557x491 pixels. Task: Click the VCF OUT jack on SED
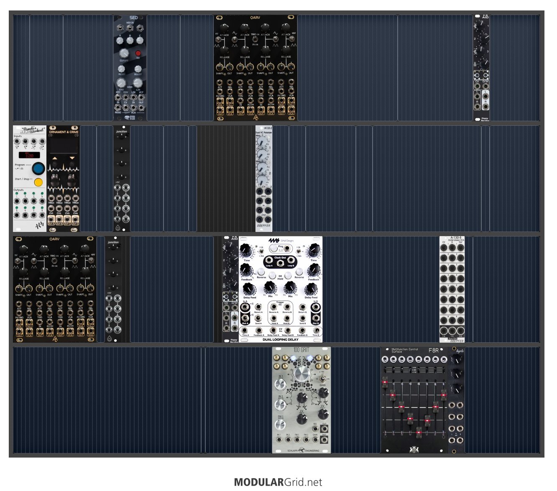[x=141, y=97]
